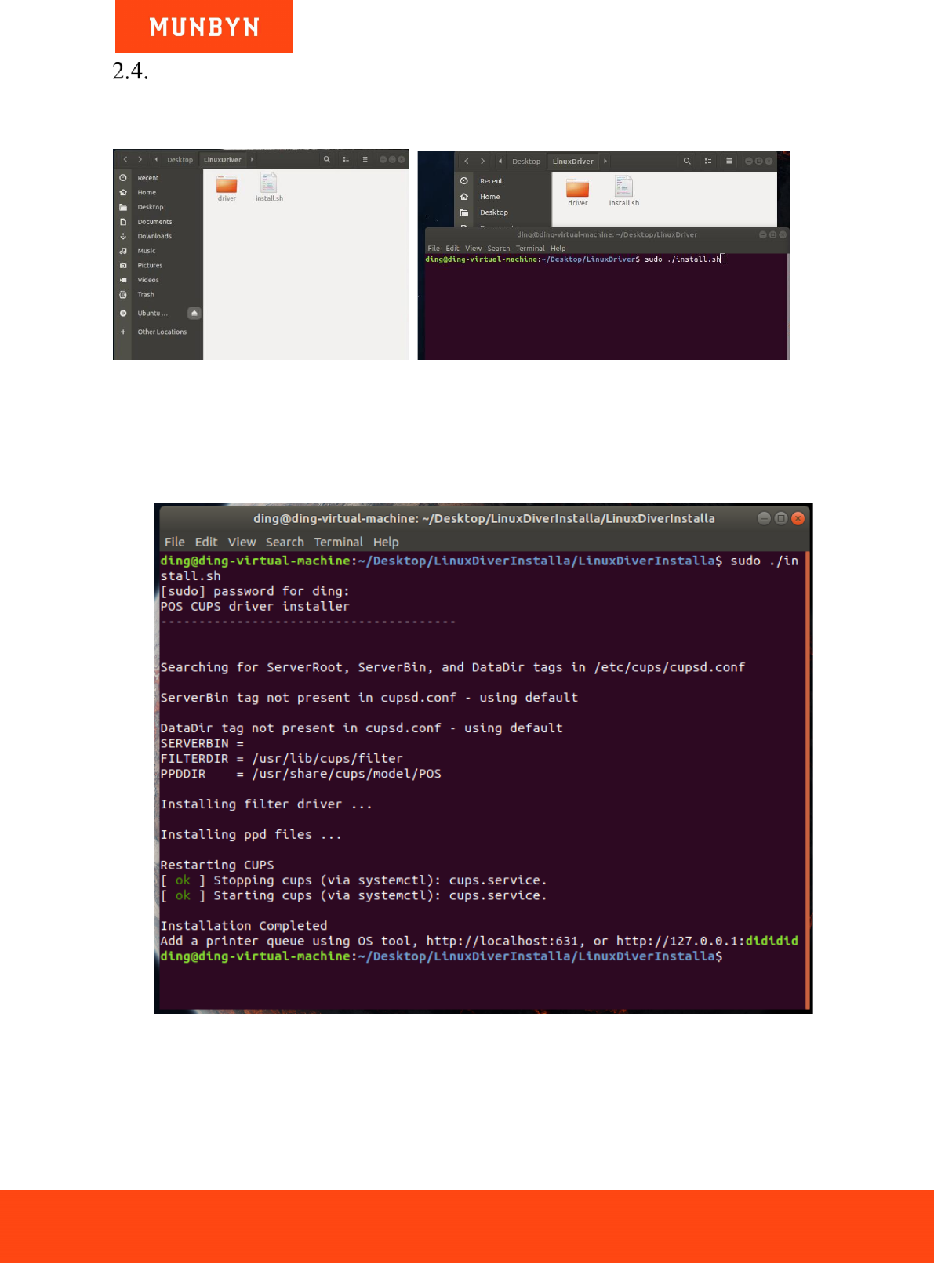Open the hamburger menu in the file manager listing Downloads
The width and height of the screenshot is (934, 1263).
click(x=365, y=159)
